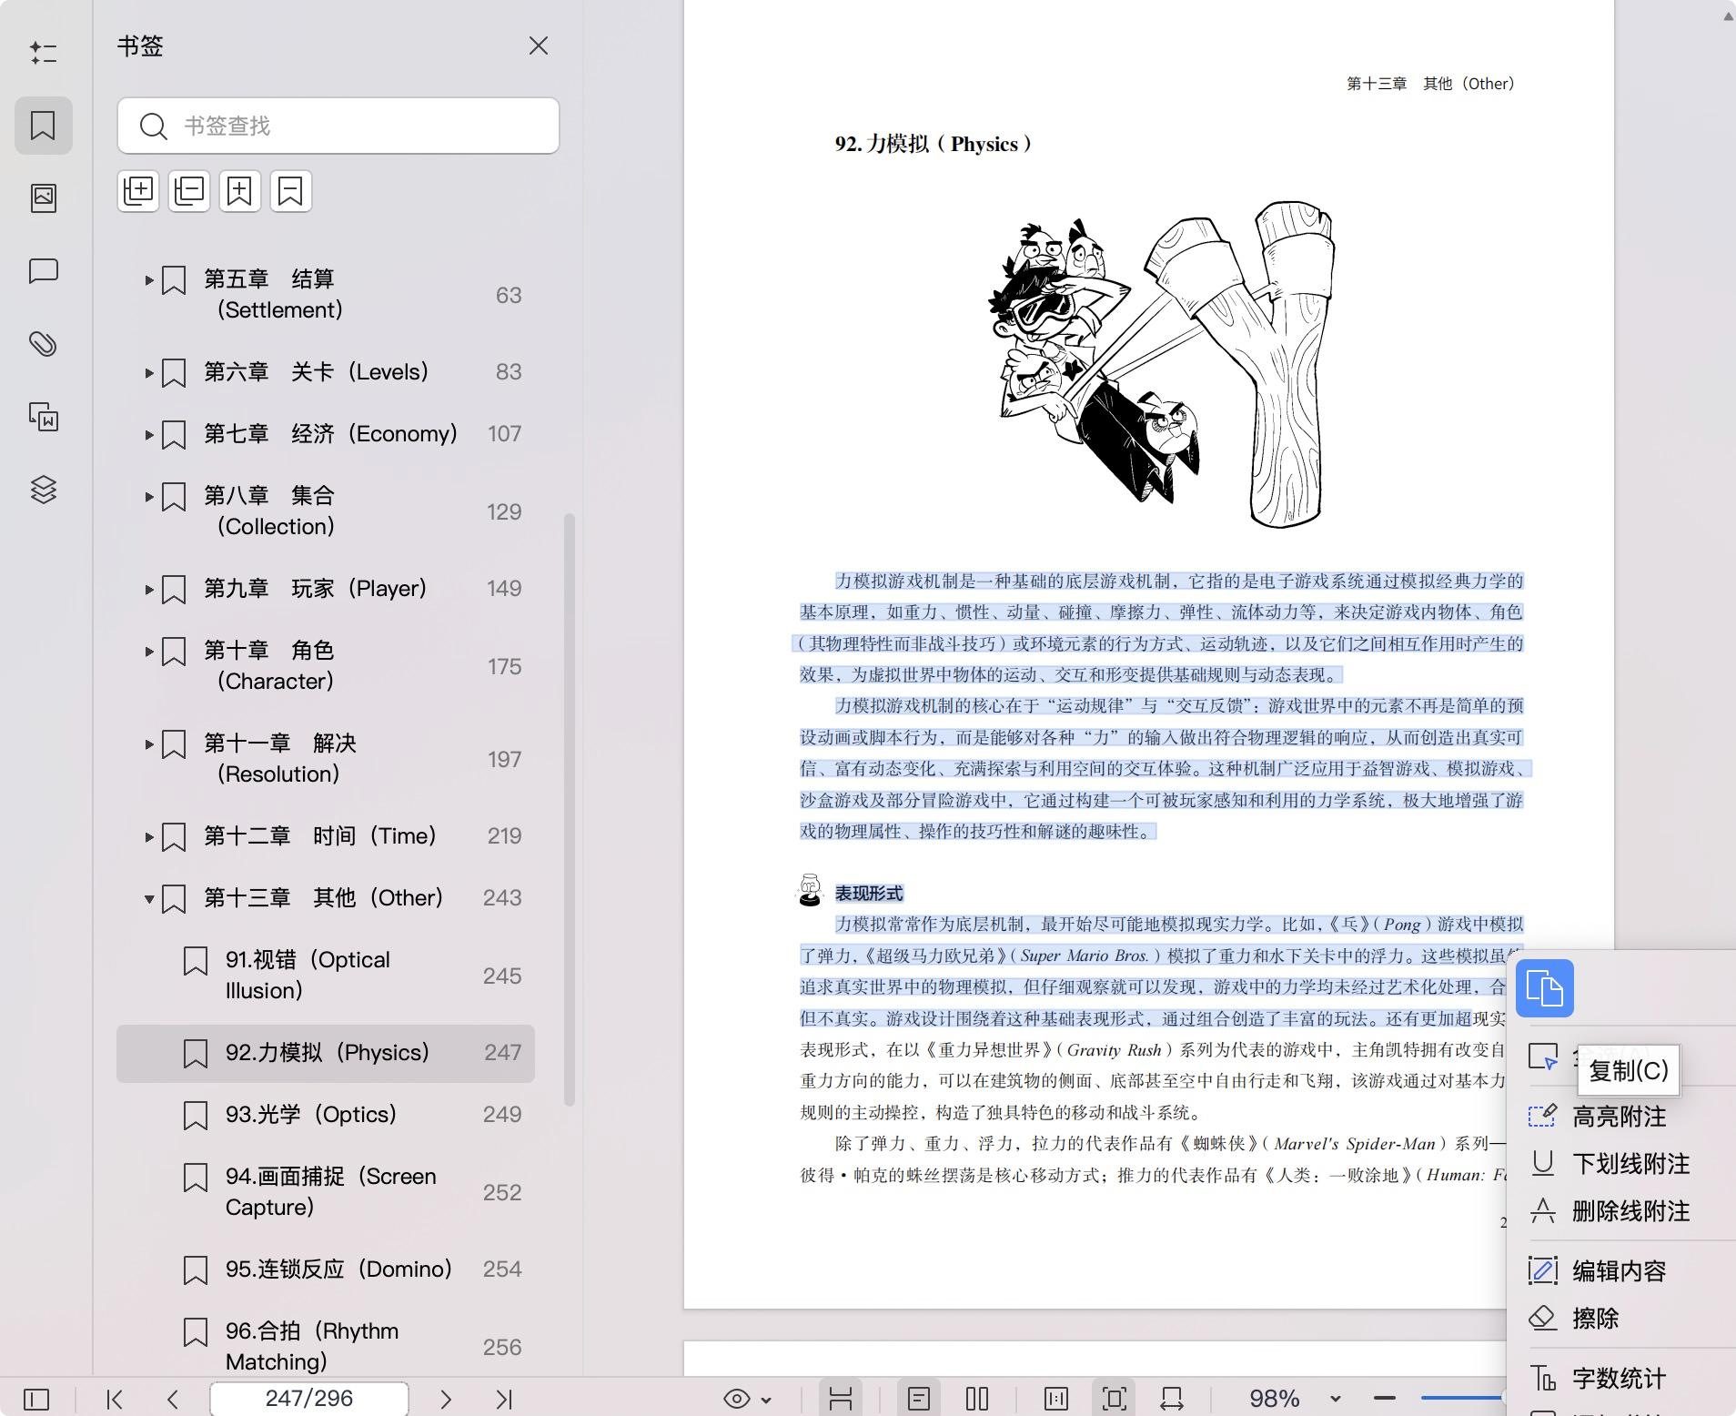Toggle fit page view
1736x1416 pixels.
tap(1115, 1399)
